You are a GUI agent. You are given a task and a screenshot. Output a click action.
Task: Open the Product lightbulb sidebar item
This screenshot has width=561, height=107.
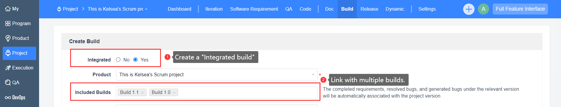click(x=17, y=38)
